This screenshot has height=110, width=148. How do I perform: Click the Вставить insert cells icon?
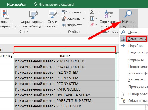(64, 12)
